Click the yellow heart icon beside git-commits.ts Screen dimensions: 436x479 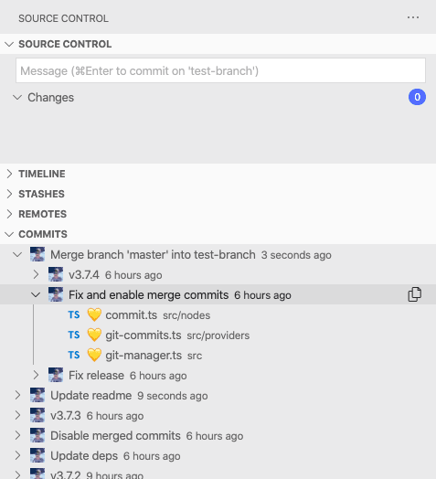pyautogui.click(x=94, y=335)
